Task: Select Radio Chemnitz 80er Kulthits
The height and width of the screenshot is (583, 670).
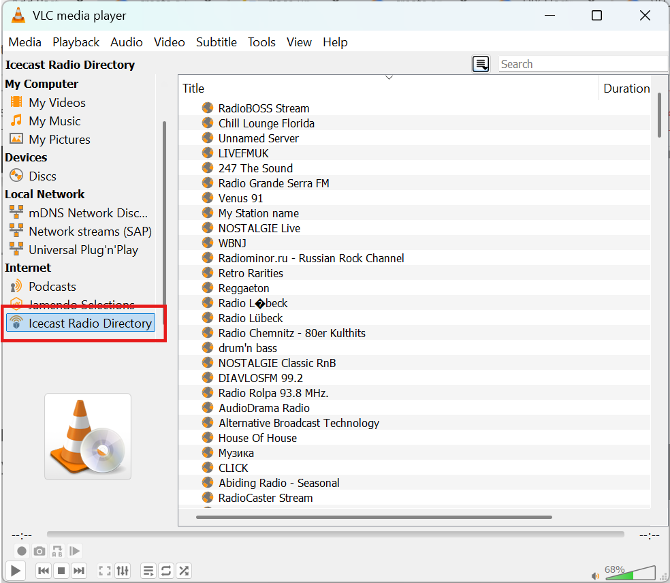Action: pos(292,333)
